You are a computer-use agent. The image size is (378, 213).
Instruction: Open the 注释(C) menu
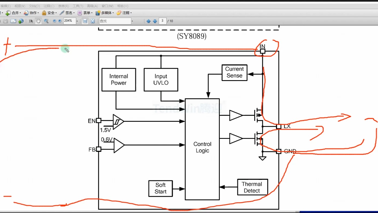pos(49,6)
